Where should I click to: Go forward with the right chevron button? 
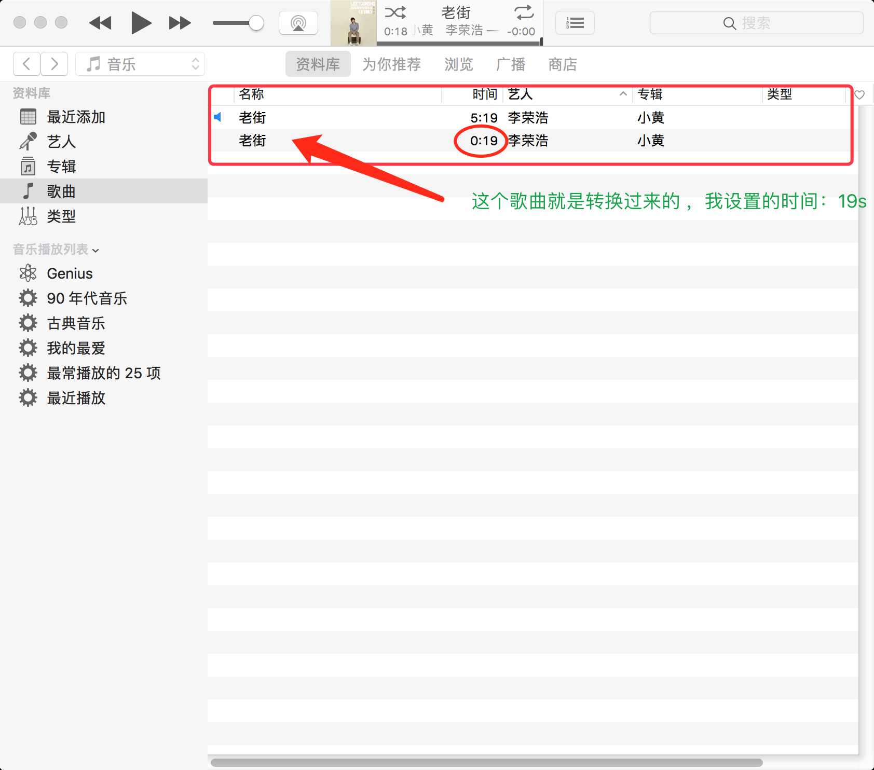(54, 64)
